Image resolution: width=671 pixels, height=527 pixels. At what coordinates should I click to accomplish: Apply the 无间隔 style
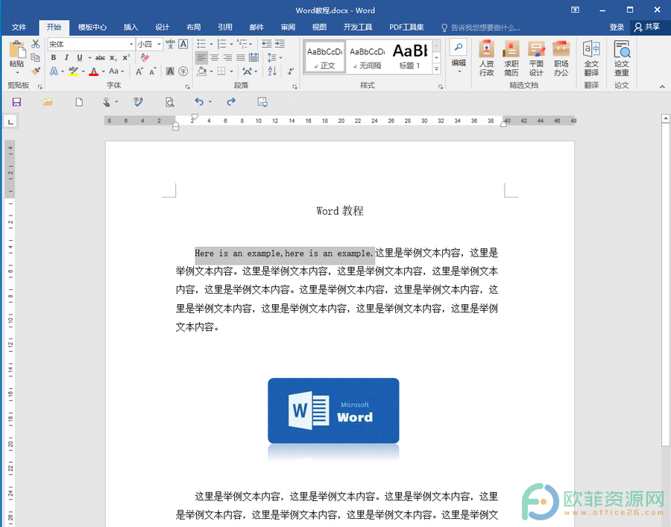[x=367, y=57]
